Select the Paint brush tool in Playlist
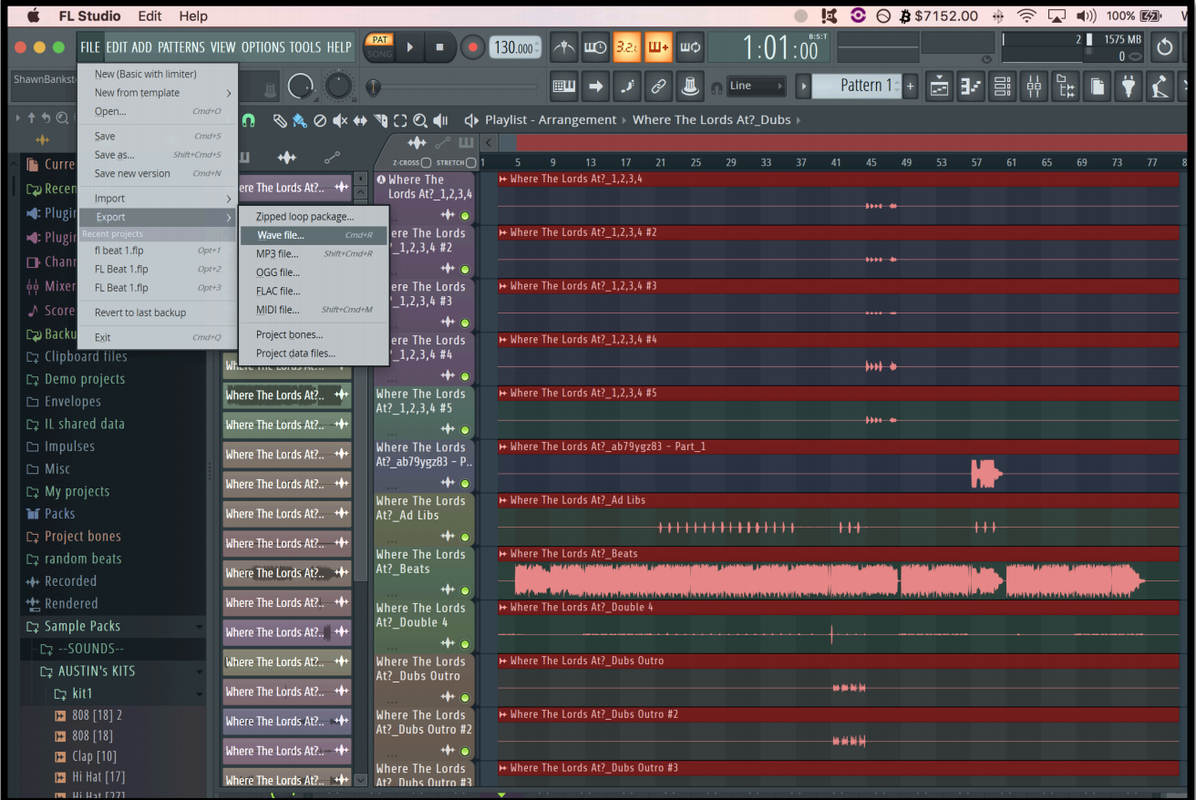 tap(299, 120)
